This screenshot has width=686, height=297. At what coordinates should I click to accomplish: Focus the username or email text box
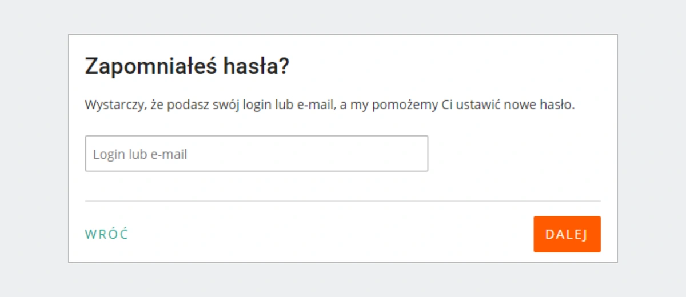pos(257,154)
